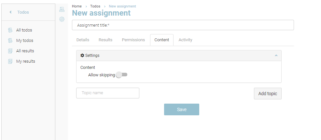Click the My results document icon
Viewport: 321px width, 140px height.
[x=10, y=61]
